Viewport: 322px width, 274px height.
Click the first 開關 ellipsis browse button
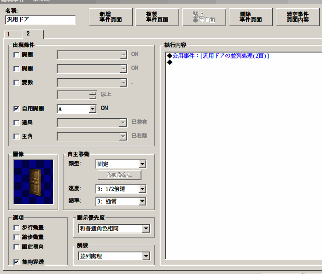click(x=123, y=55)
